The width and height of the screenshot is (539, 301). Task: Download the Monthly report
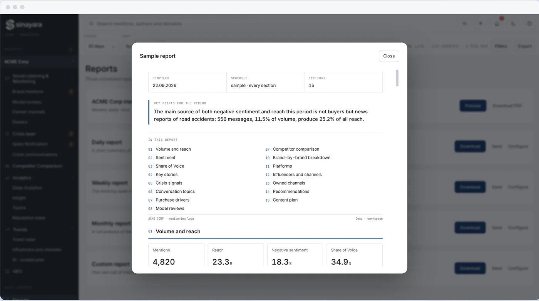pos(470,227)
